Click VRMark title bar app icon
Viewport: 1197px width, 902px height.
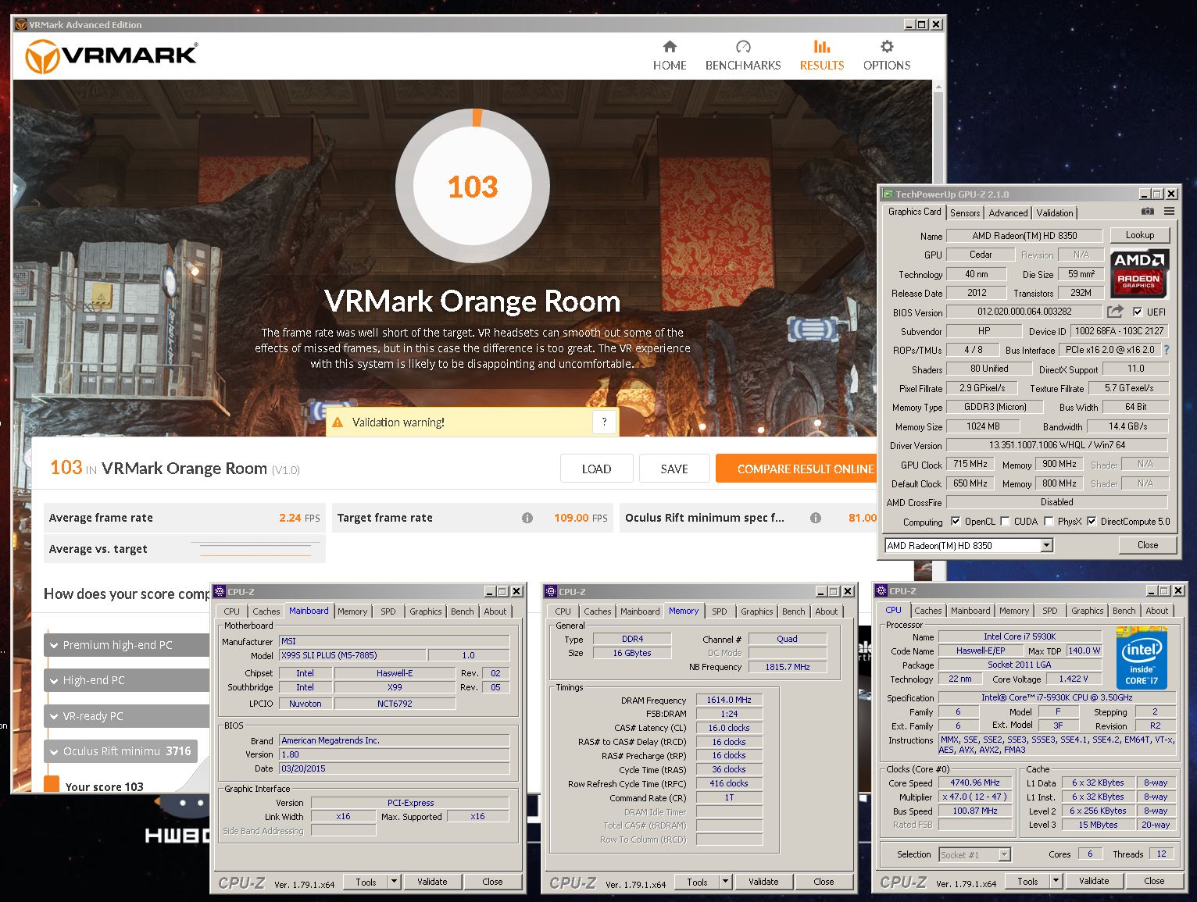(21, 25)
